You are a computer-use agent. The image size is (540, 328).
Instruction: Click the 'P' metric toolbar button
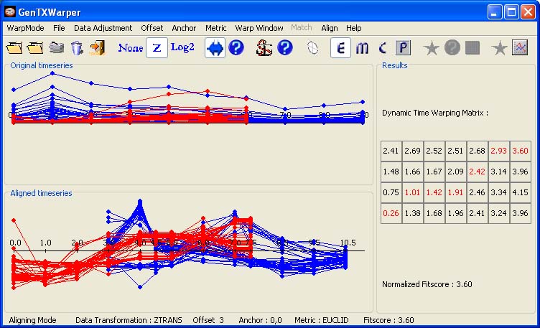pyautogui.click(x=403, y=48)
